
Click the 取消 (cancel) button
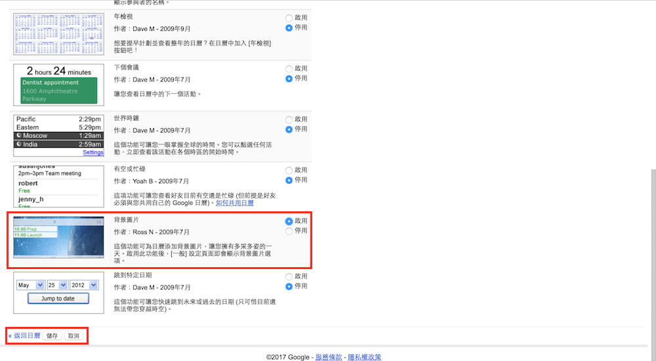73,336
